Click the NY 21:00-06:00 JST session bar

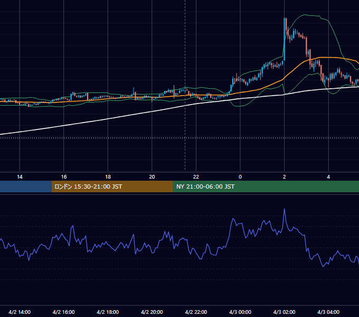click(x=266, y=187)
